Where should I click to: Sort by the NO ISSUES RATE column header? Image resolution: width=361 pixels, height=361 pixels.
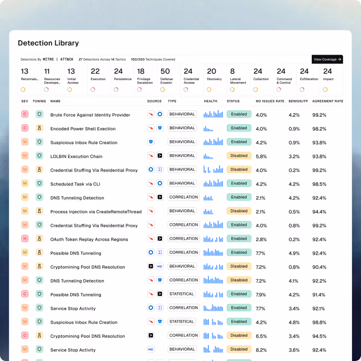(270, 101)
